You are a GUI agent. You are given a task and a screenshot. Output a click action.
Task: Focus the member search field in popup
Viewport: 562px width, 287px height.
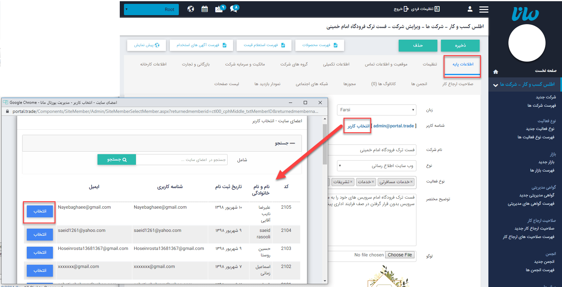pyautogui.click(x=182, y=160)
